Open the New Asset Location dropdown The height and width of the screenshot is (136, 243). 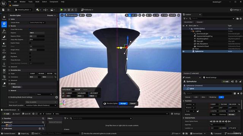pos(41,105)
